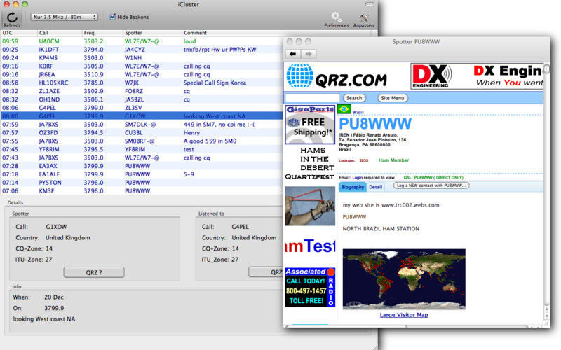561x350 pixels.
Task: Click the QRZ ? button under Spotter details
Action: coord(94,272)
